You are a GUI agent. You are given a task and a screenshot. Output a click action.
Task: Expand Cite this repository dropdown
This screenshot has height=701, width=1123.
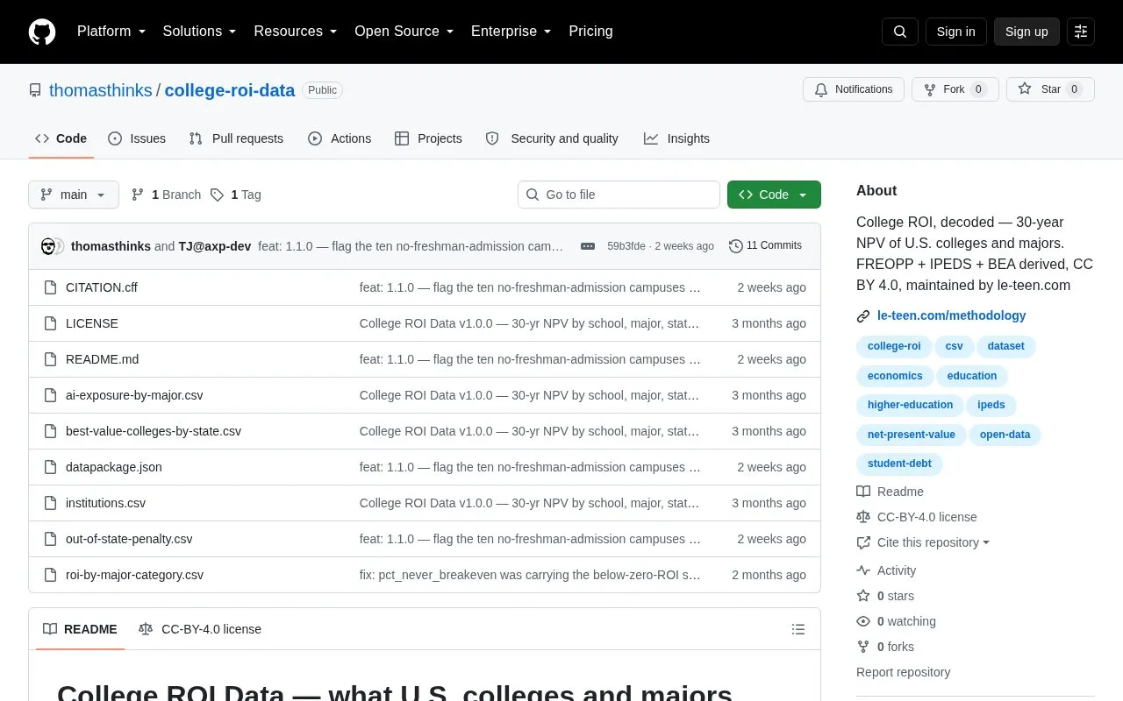(x=923, y=542)
